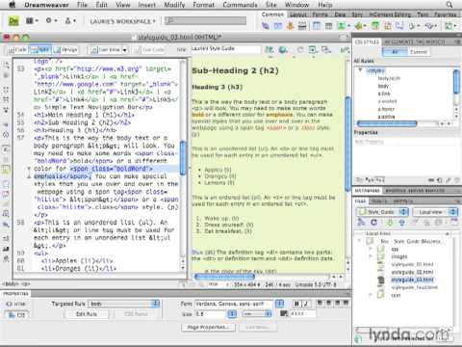The width and height of the screenshot is (462, 347).
Task: Click the Refresh icon in Files panel
Action: click(x=374, y=222)
